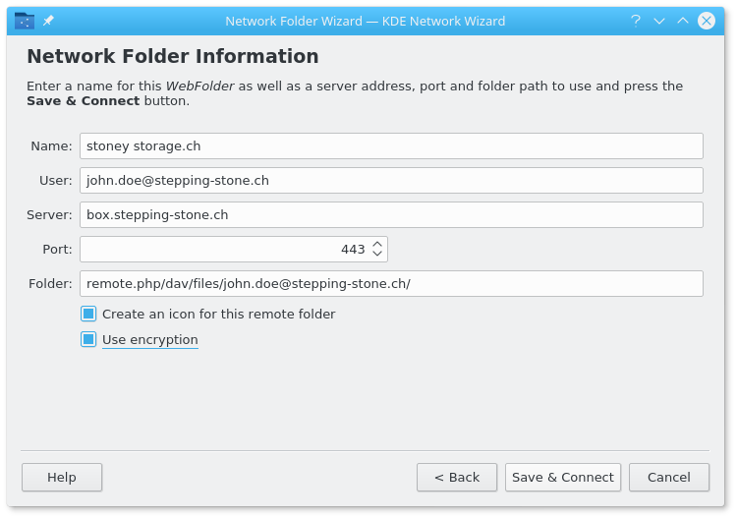Screen dimensions: 737x519
Task: Minimize window using the down chevron icon
Action: point(659,21)
